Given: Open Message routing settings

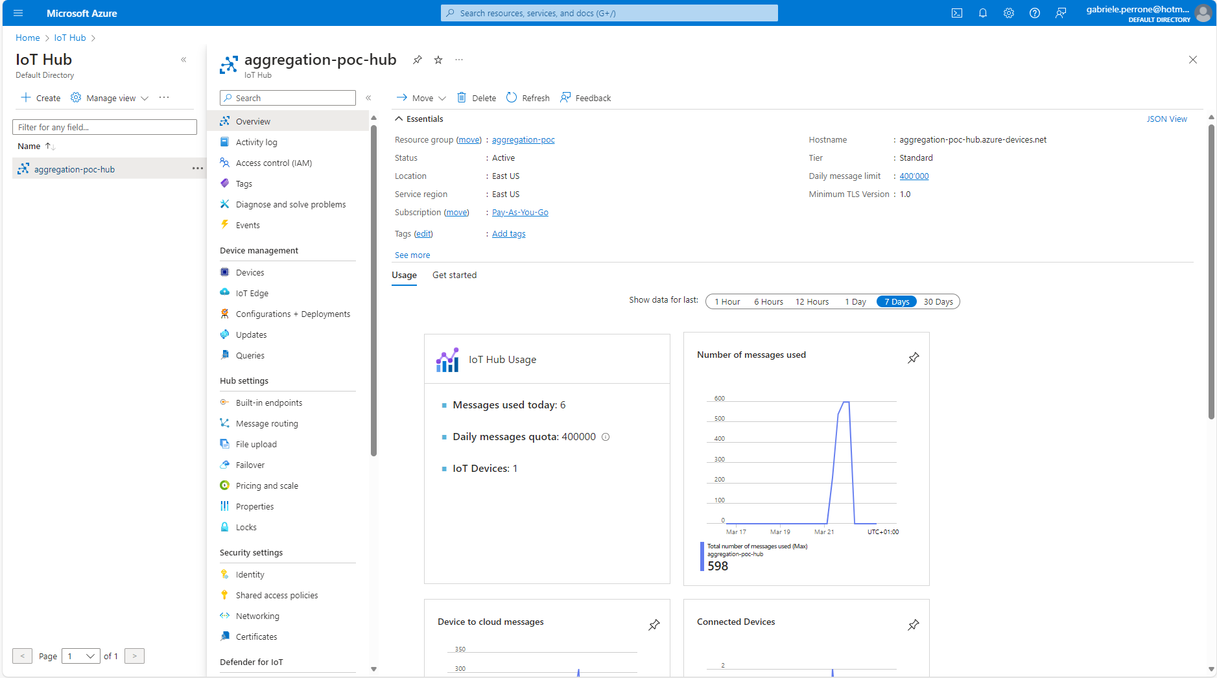Looking at the screenshot, I should (266, 423).
